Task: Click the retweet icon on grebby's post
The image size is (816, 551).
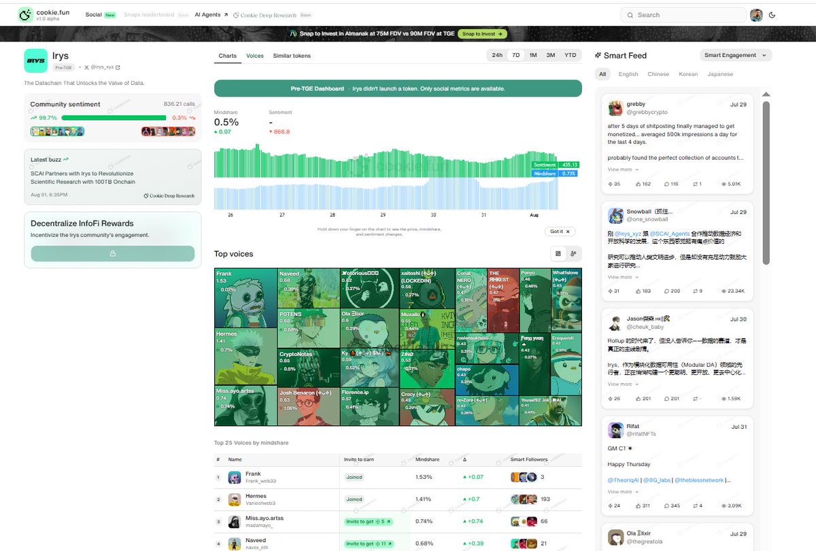Action: (x=695, y=184)
